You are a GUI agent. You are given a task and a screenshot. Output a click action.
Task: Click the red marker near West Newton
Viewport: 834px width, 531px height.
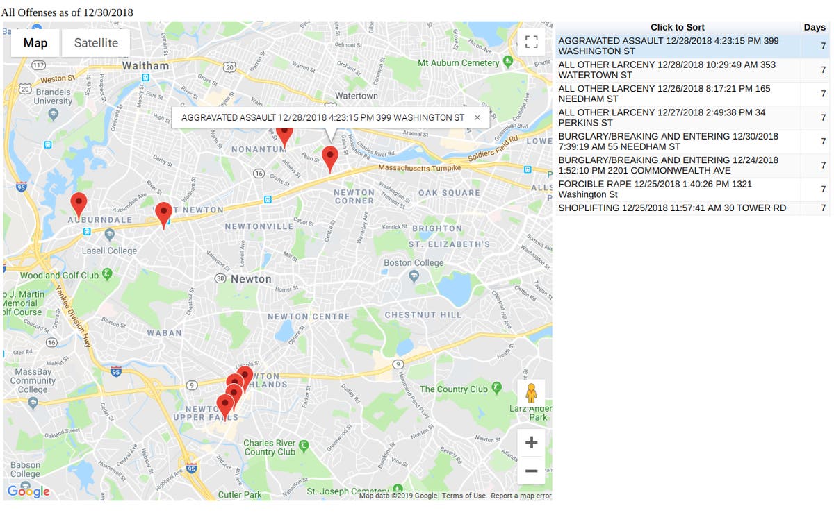tap(163, 214)
